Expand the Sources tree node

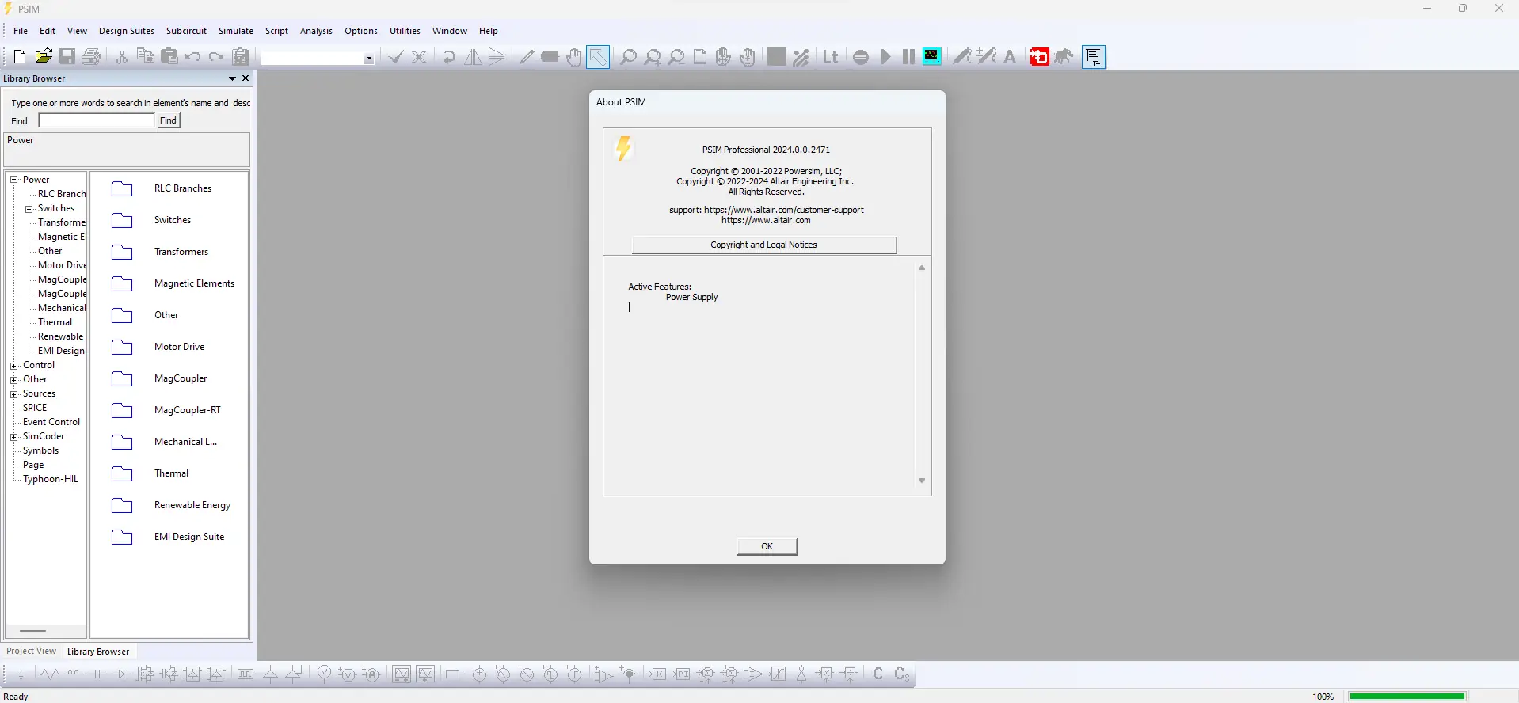click(13, 394)
